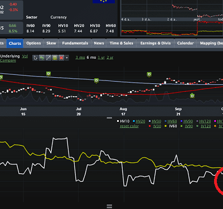Image resolution: width=223 pixels, height=209 pixels.
Task: Click the Compare link
Action: [8, 60]
